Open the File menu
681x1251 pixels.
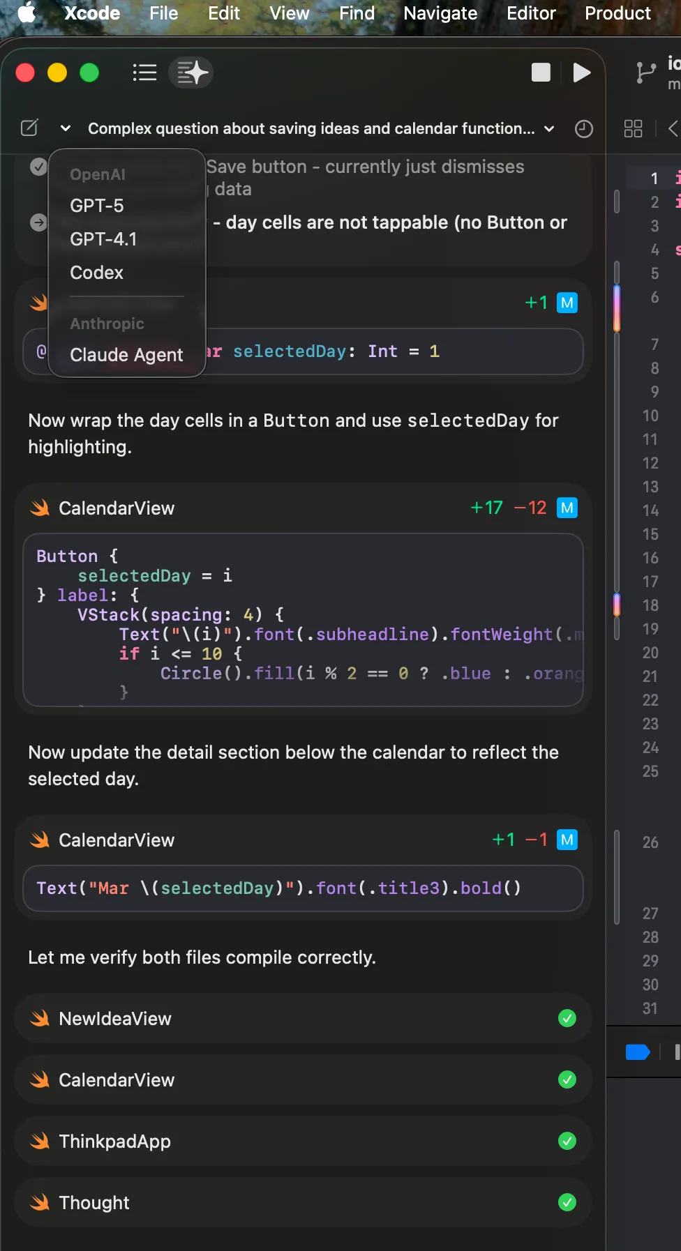164,13
